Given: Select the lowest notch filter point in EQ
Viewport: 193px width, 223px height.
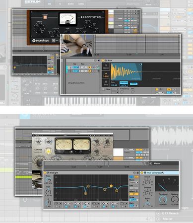Looking at the screenshot, I should (x=85, y=193).
